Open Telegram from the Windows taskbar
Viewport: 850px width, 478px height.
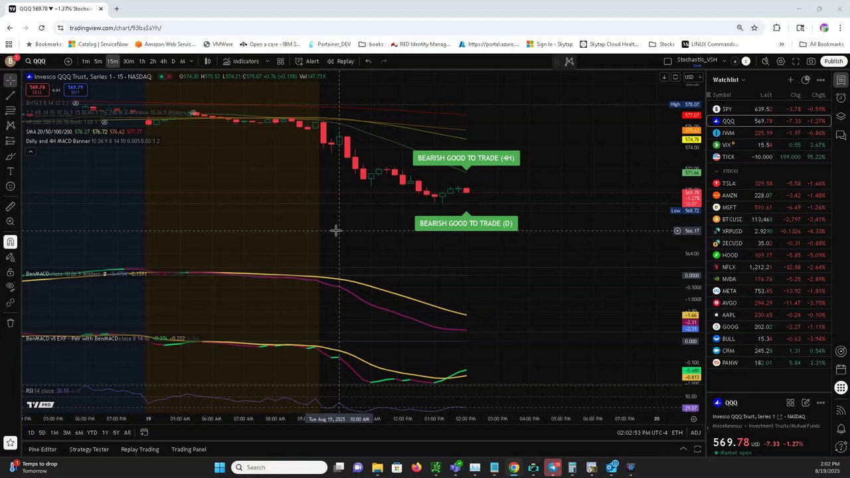pos(553,467)
